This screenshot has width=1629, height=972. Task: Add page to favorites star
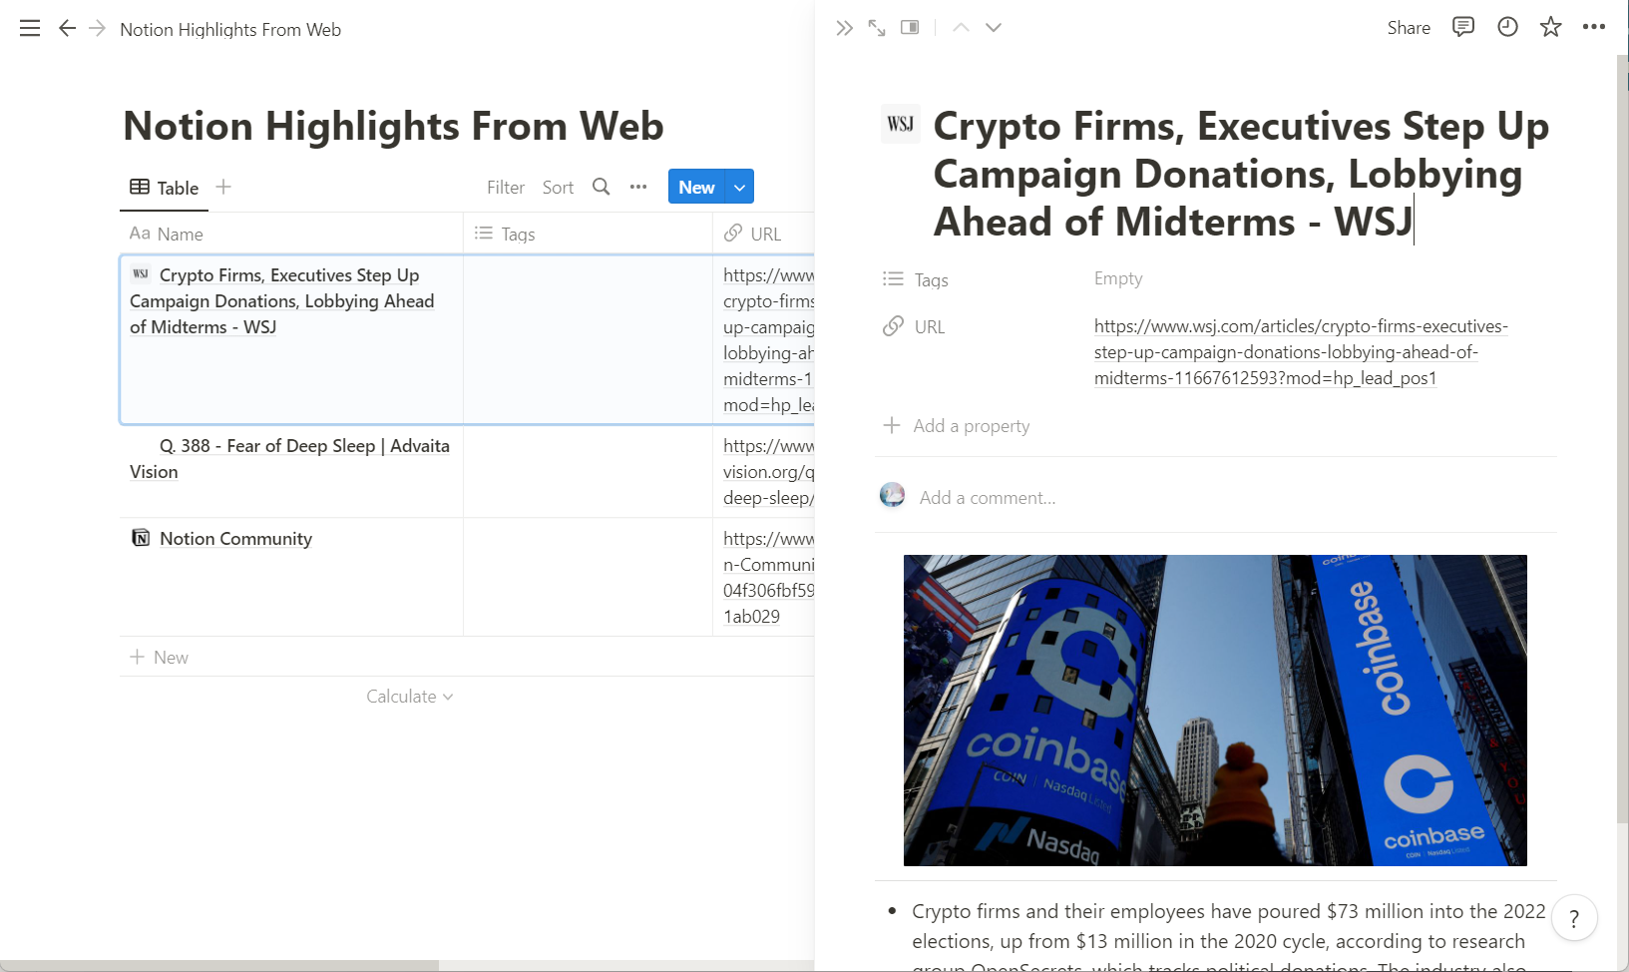point(1550,27)
